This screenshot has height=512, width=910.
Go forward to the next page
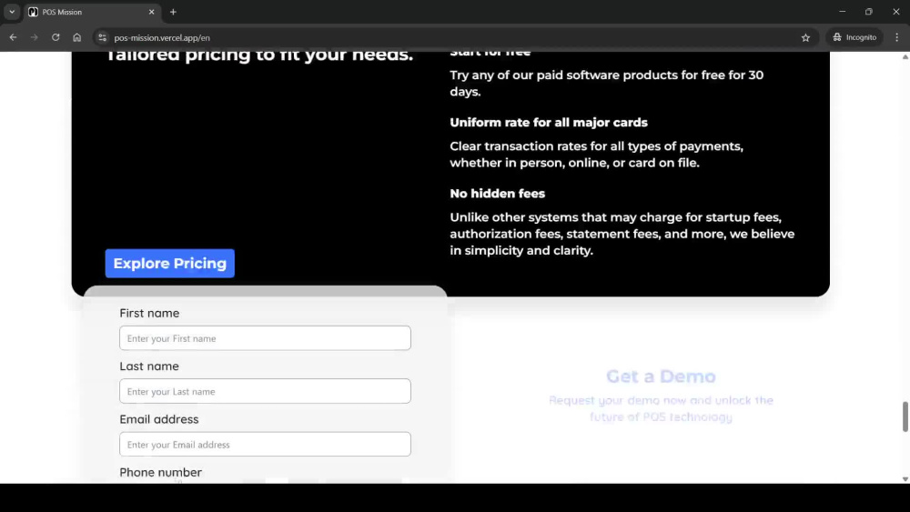click(x=35, y=37)
